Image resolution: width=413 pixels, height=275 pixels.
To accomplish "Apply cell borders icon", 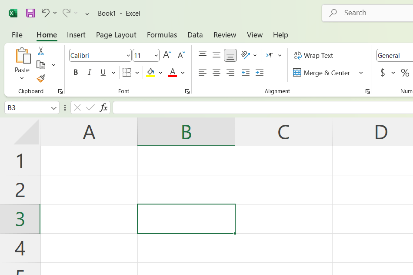I will 127,72.
